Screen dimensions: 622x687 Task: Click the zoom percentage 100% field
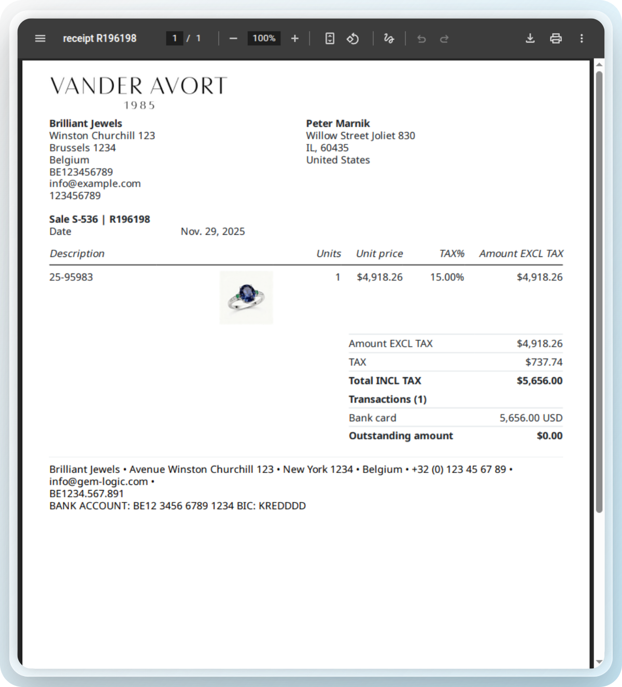[264, 38]
